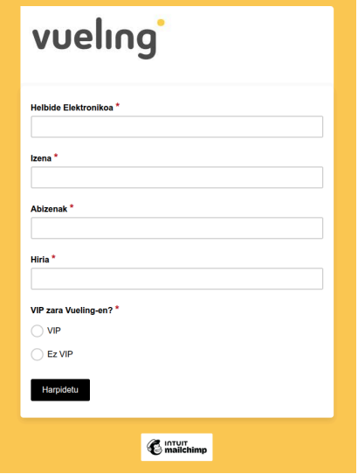Select the Ez VIP radio button

click(38, 354)
